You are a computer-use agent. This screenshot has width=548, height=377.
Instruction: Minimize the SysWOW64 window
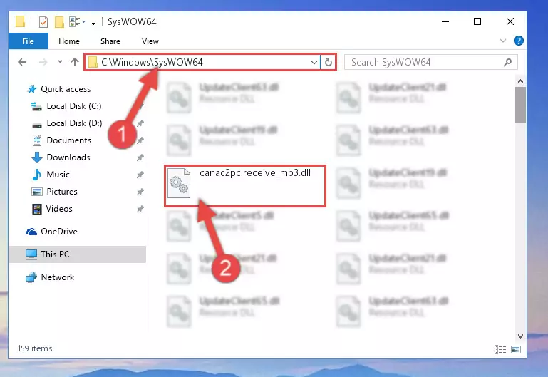tap(445, 21)
